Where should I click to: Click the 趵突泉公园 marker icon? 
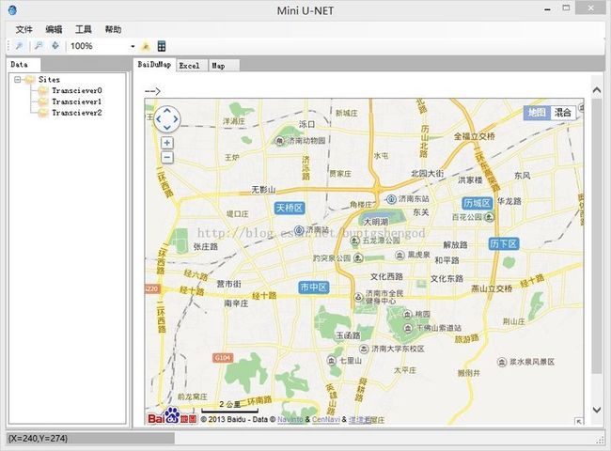pyautogui.click(x=358, y=257)
